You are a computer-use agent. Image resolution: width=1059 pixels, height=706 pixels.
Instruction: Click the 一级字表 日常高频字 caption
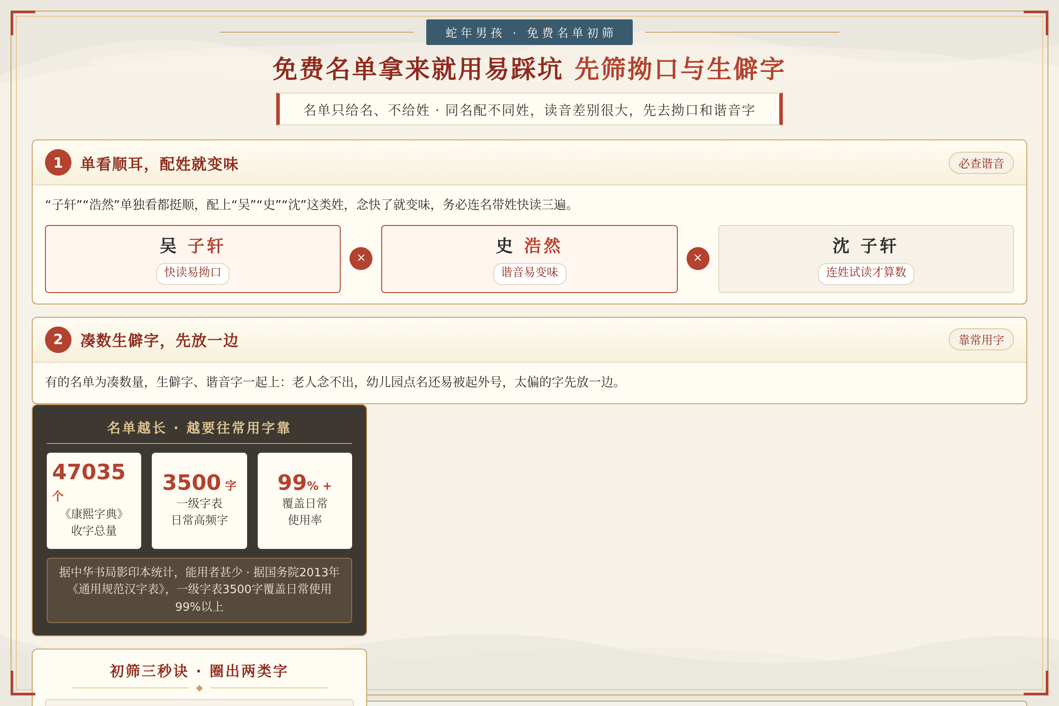pyautogui.click(x=199, y=512)
